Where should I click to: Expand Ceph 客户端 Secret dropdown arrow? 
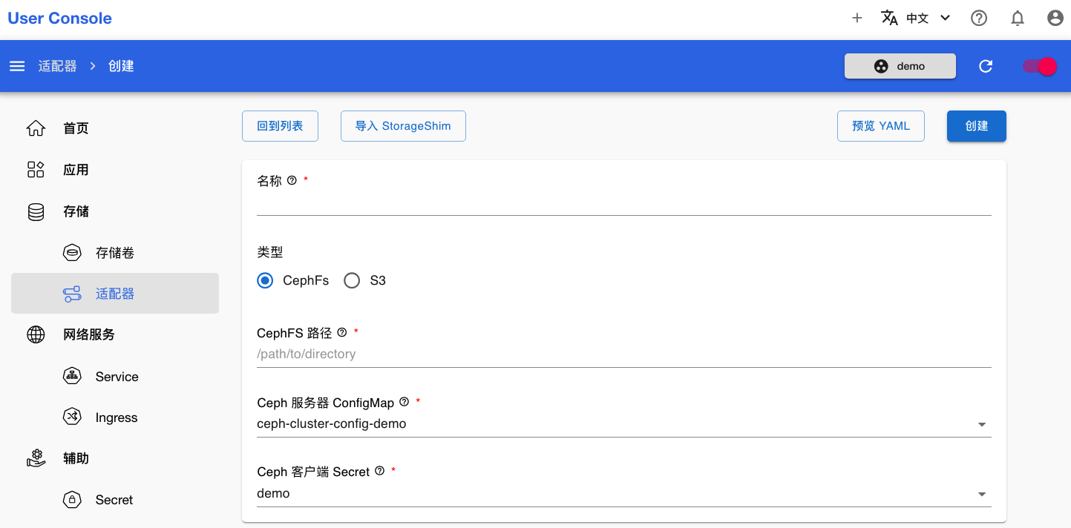982,494
